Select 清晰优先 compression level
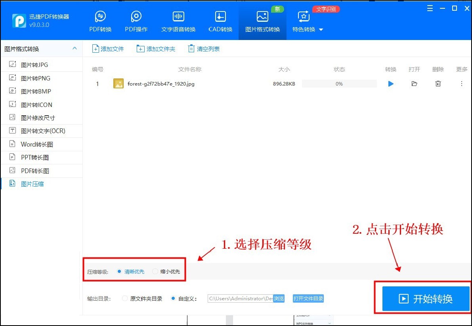Viewport: 472px width, 326px height. point(120,272)
